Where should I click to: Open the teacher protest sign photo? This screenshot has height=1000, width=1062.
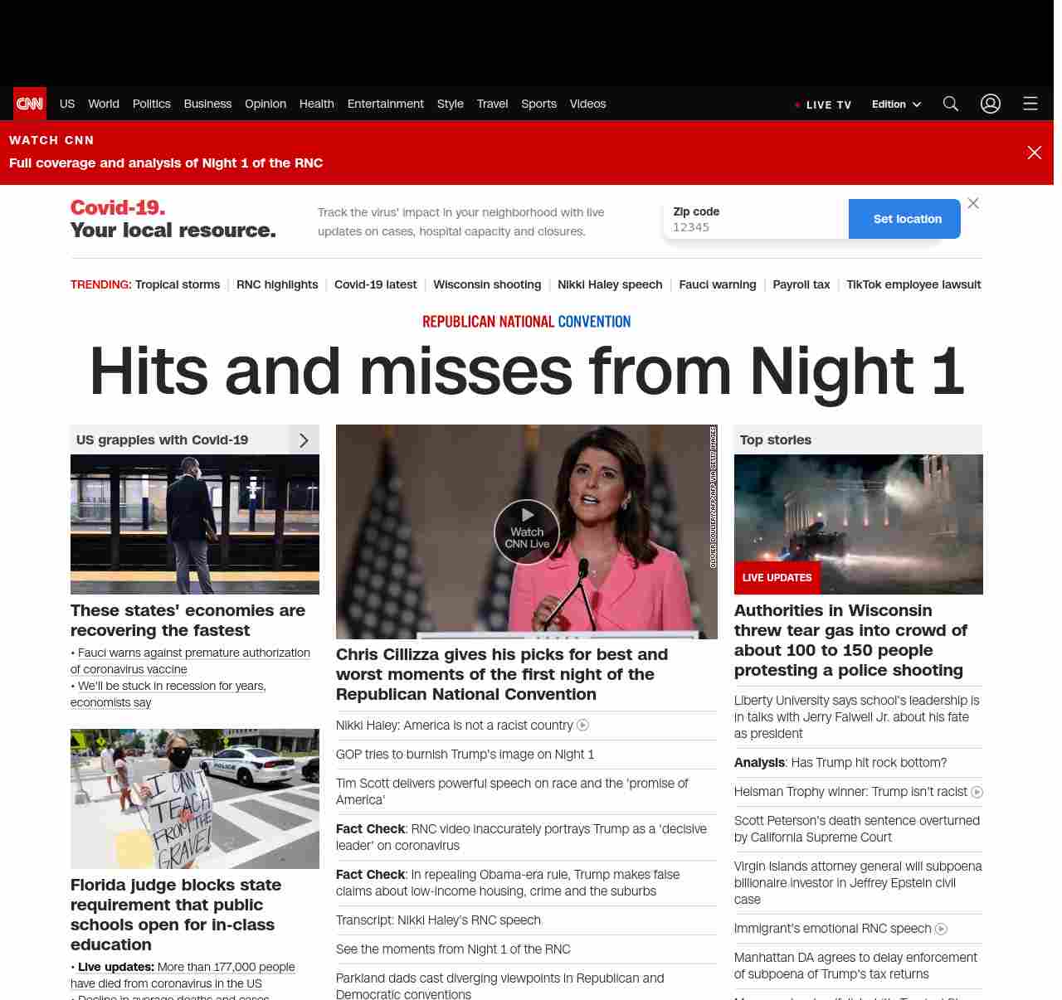pos(195,799)
